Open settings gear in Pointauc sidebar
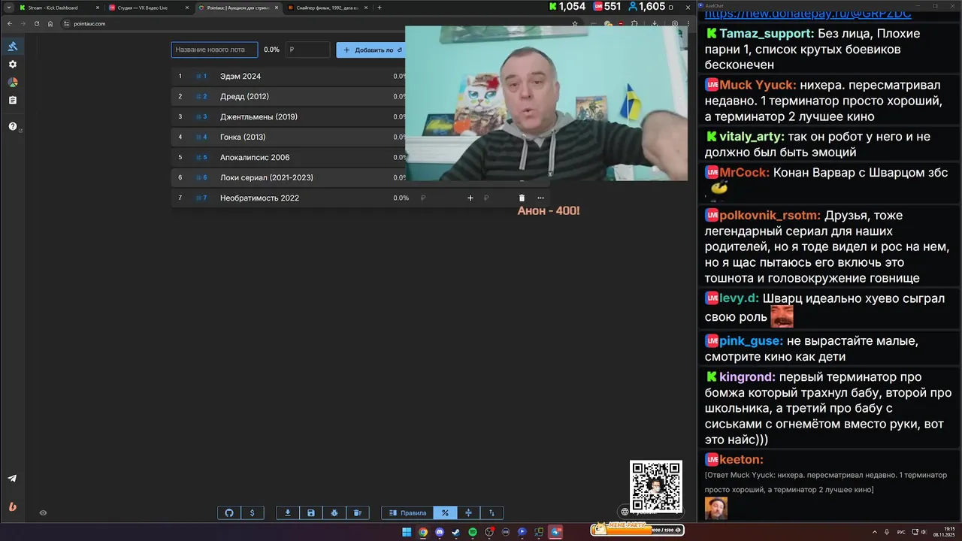The image size is (962, 541). pos(13,65)
